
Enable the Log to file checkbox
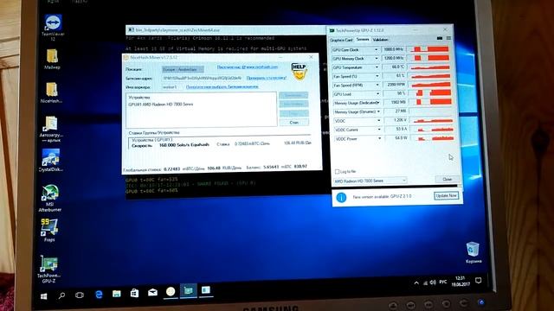[x=337, y=172]
